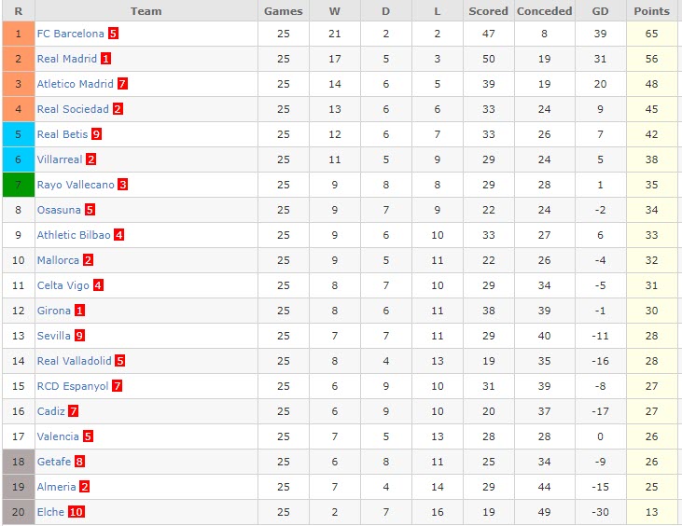682x526 pixels.
Task: Open the Real Valladolid team link
Action: pyautogui.click(x=74, y=361)
